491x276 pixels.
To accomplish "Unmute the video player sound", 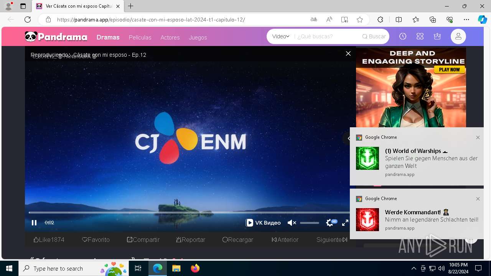I will click(292, 223).
